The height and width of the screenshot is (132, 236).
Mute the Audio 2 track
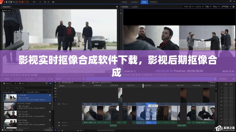pos(59,126)
